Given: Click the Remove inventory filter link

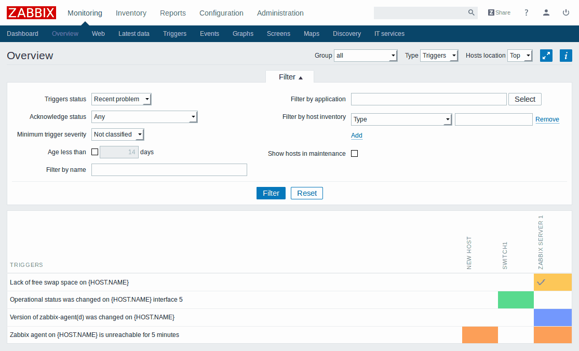Looking at the screenshot, I should pos(547,119).
